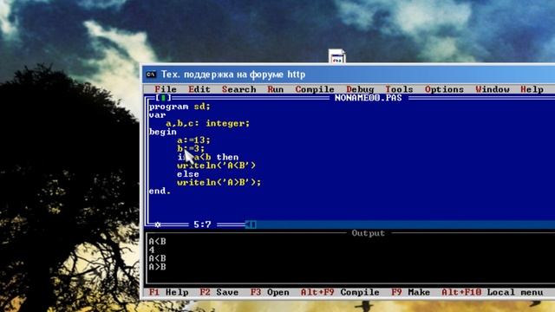The height and width of the screenshot is (312, 555).
Task: Open the Options menu
Action: pos(444,89)
